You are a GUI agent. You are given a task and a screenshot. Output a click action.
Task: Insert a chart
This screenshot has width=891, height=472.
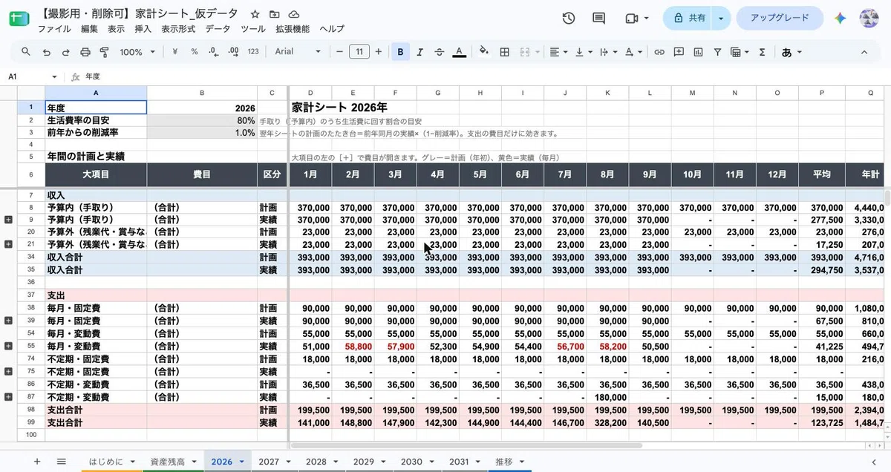tap(698, 52)
